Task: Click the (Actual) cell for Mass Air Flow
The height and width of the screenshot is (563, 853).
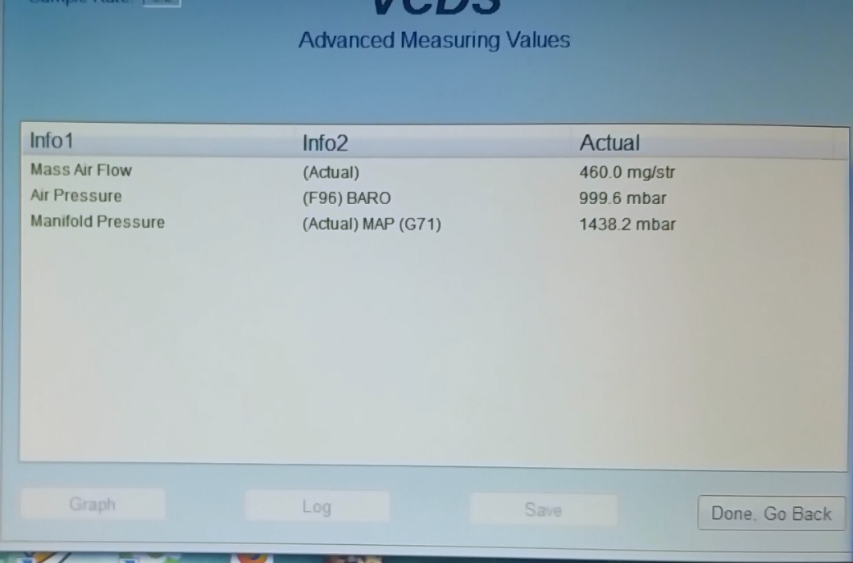Action: tap(331, 172)
